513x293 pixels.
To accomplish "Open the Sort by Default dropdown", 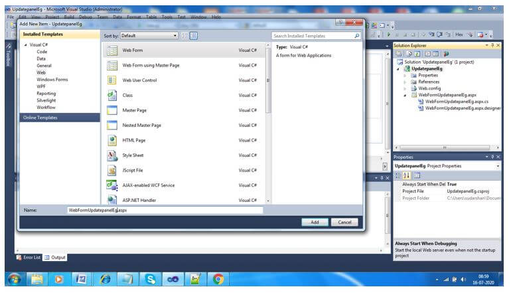I will (x=149, y=36).
